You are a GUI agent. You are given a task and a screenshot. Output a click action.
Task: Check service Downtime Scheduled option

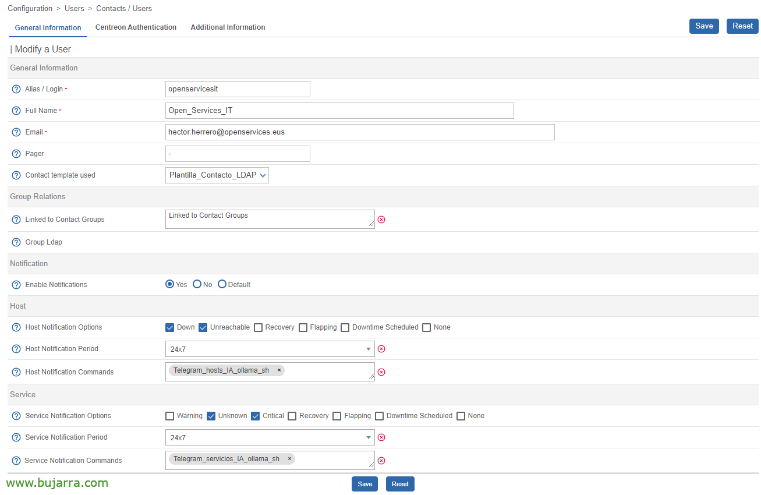pos(379,416)
